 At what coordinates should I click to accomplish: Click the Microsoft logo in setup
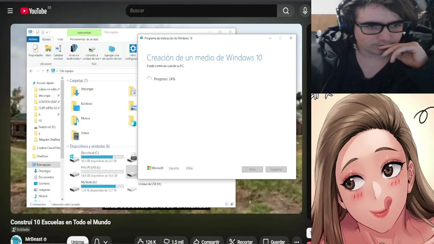(155, 168)
